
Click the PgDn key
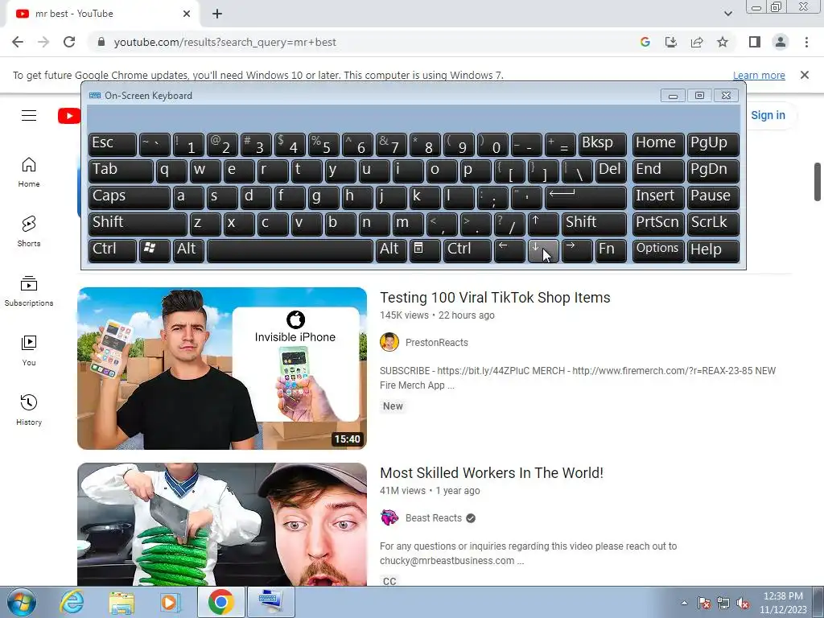tap(713, 171)
